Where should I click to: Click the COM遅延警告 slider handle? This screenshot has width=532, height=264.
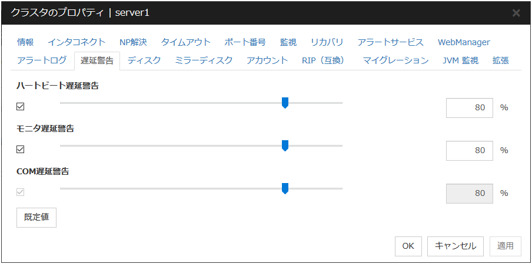[285, 188]
